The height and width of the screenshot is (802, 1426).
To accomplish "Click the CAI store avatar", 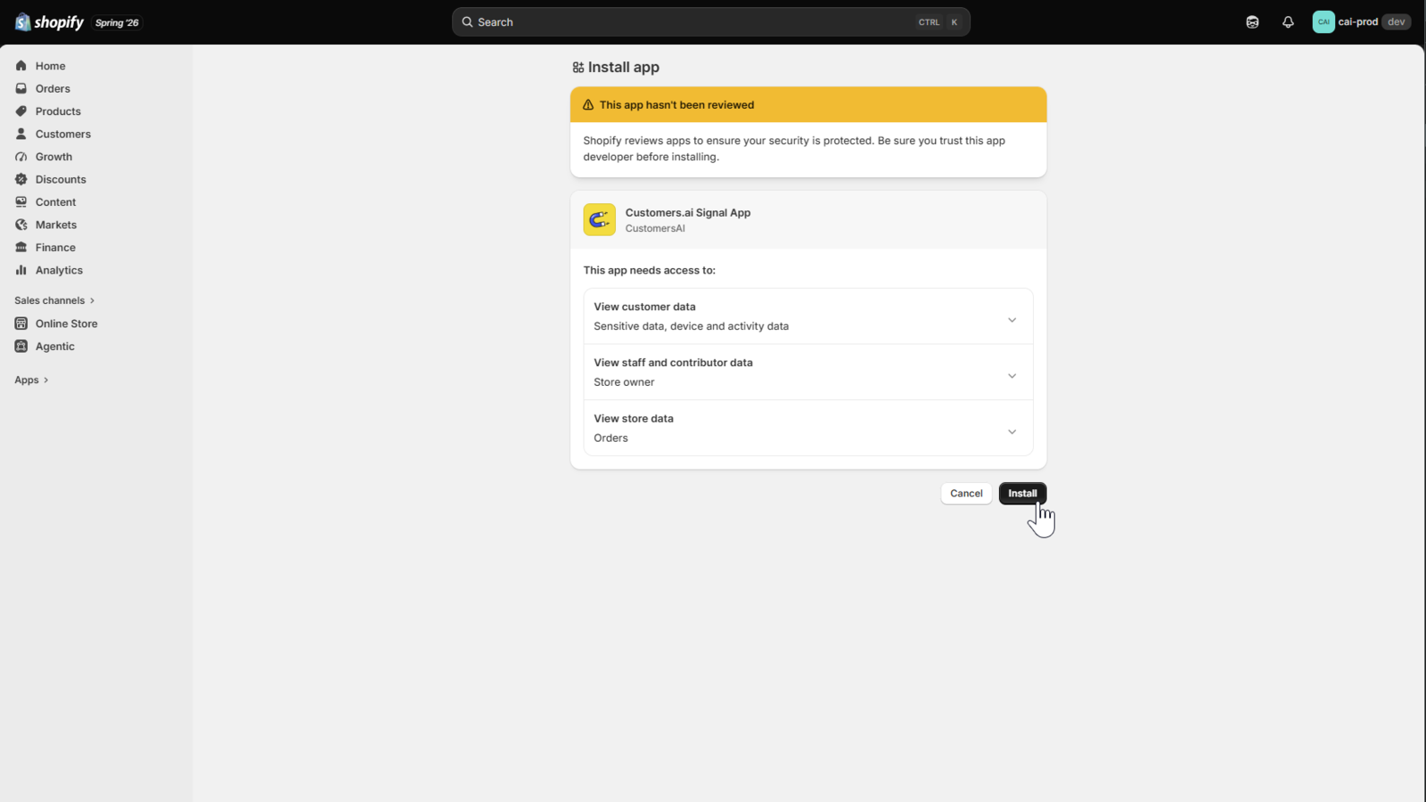I will (1324, 22).
